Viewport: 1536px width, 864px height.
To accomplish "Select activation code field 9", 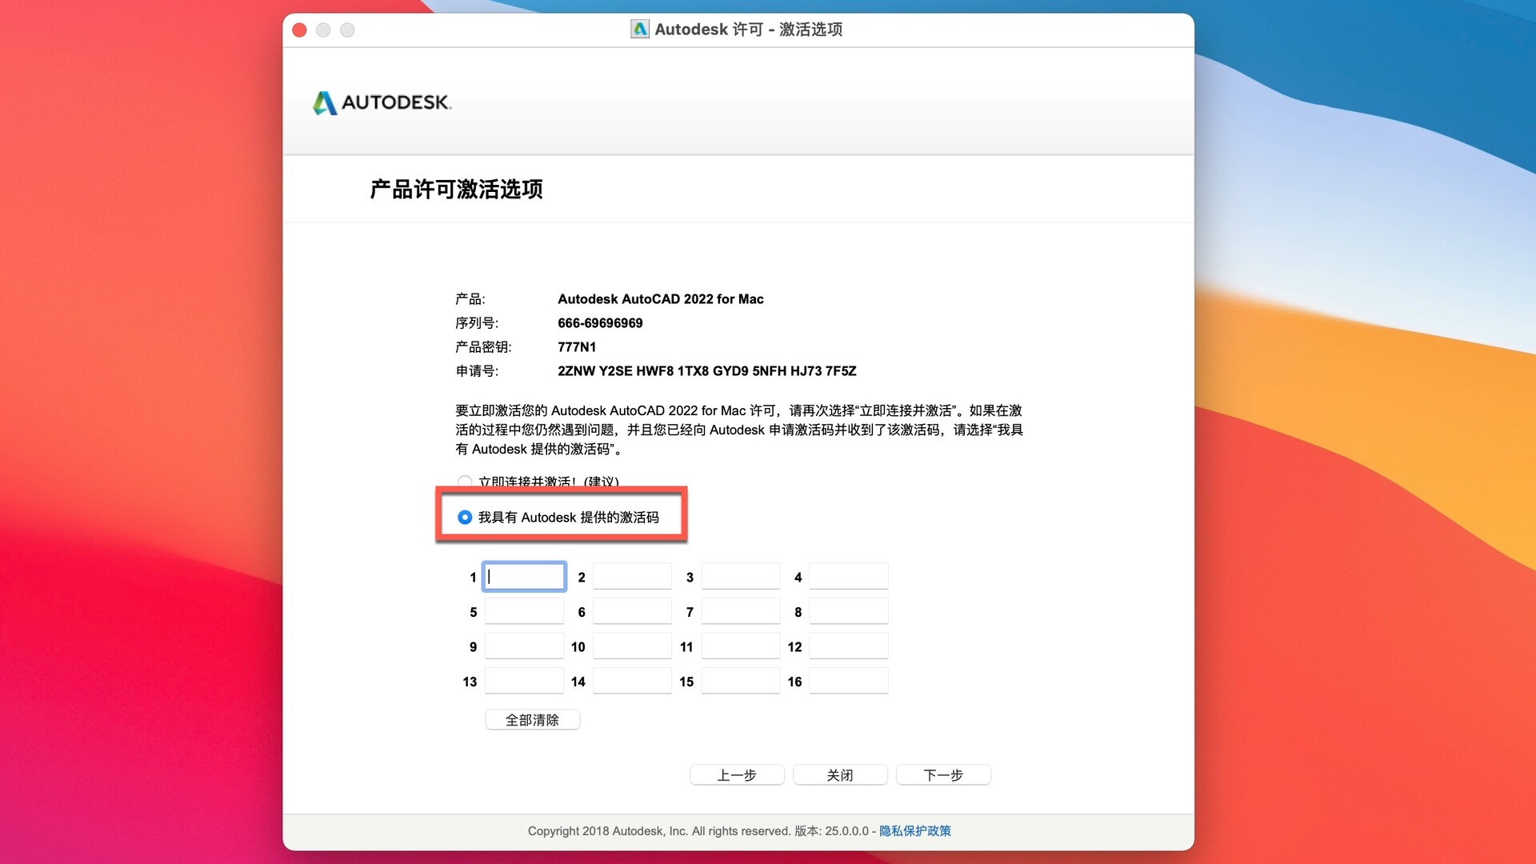I will click(524, 646).
